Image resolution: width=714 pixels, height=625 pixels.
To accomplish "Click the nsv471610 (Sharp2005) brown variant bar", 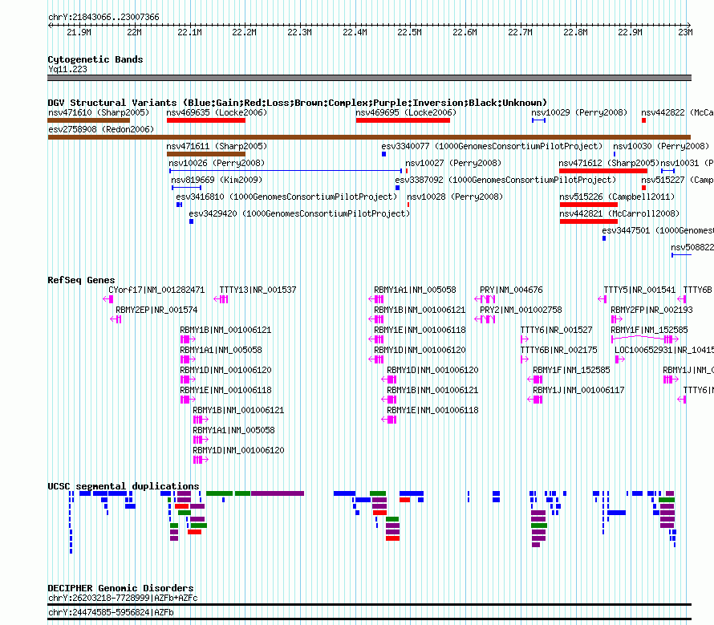I will [89, 120].
